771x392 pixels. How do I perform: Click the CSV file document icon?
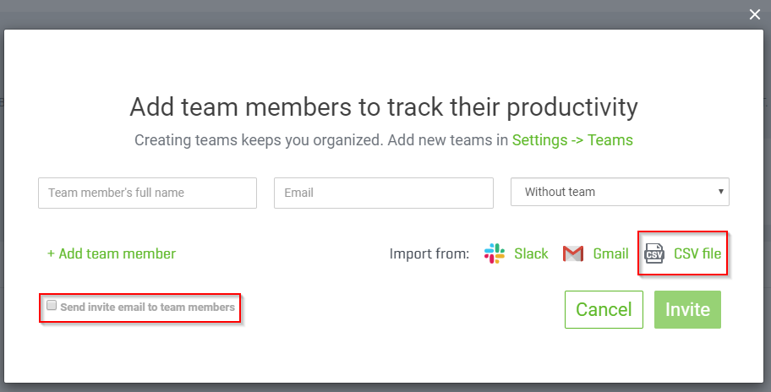654,253
